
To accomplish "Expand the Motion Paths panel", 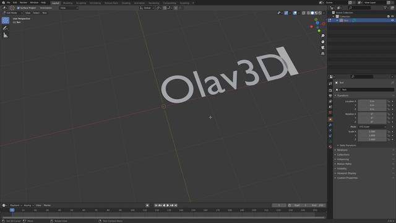I will tap(343, 164).
